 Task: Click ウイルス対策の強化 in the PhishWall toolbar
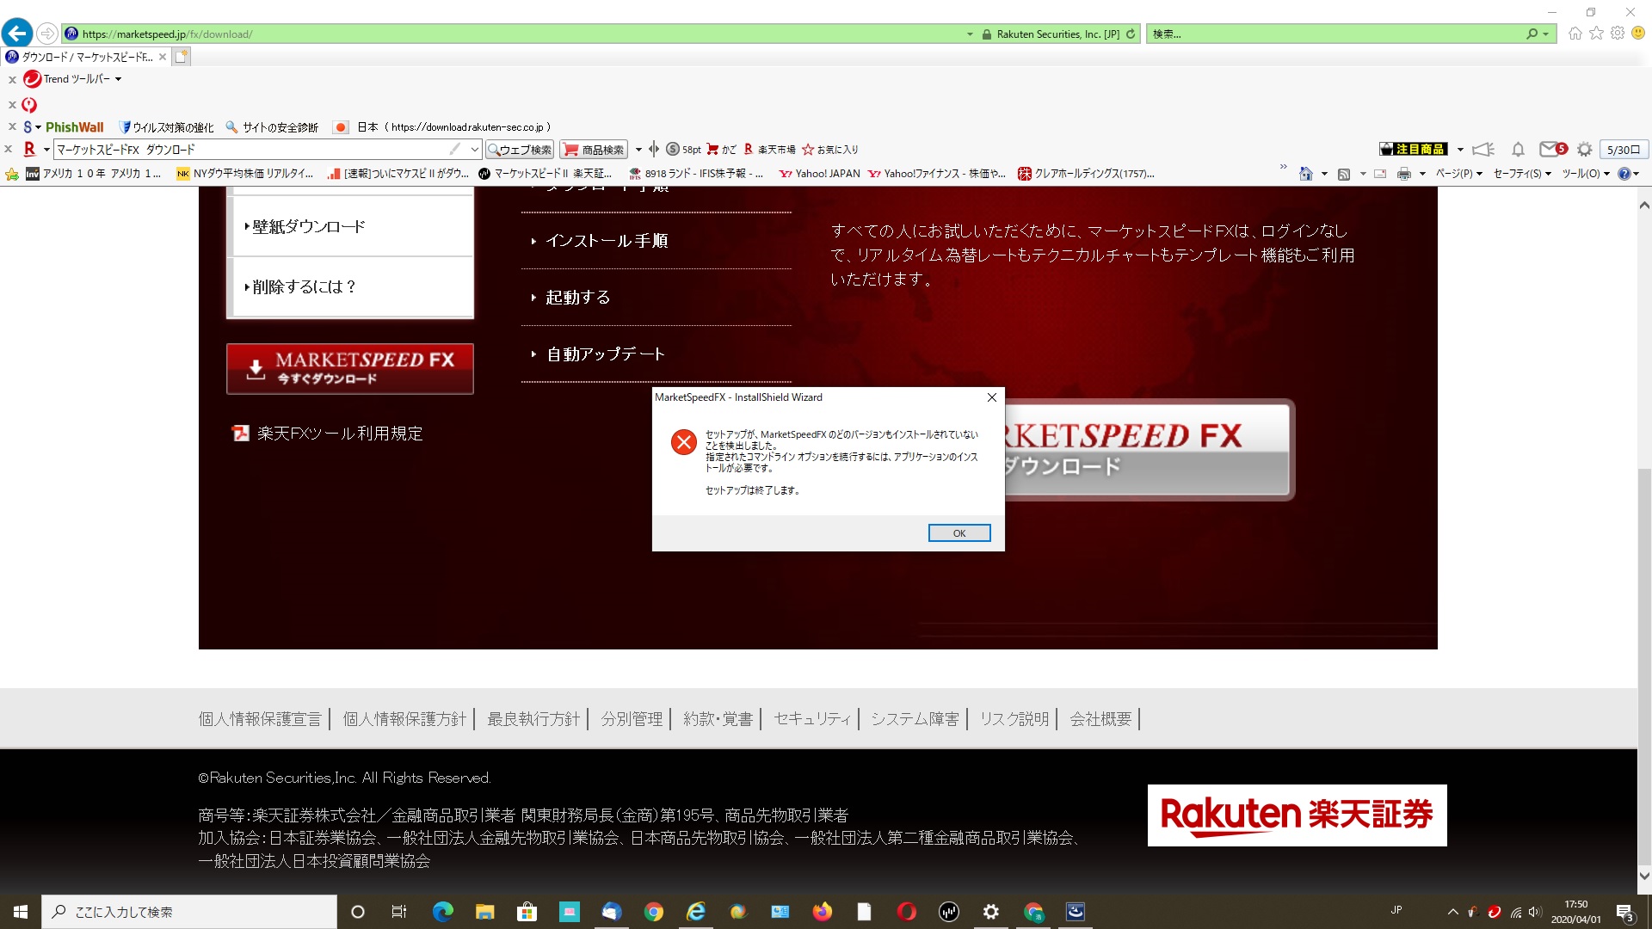pos(167,127)
